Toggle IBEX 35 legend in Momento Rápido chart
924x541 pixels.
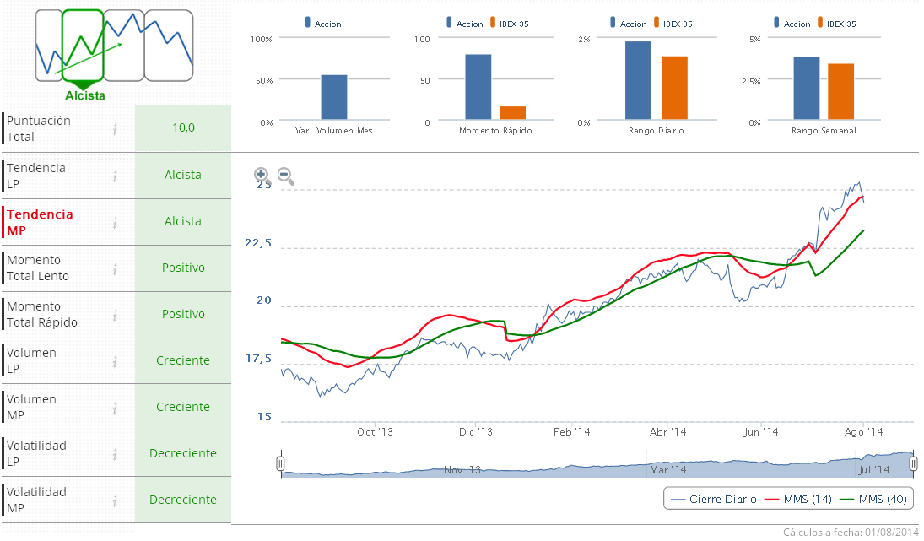[508, 24]
